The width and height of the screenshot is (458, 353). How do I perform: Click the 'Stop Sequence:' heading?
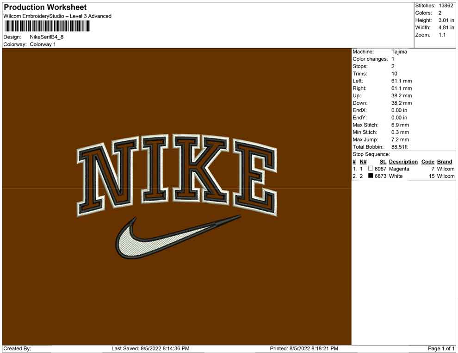(x=371, y=154)
